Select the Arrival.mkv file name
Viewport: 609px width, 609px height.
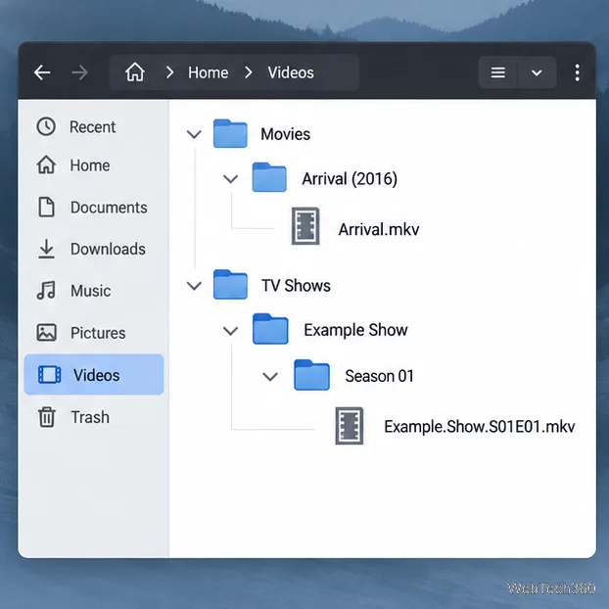coord(379,229)
